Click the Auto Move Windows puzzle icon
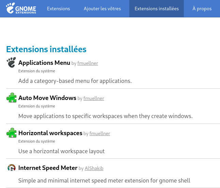This screenshot has width=220, height=188. pyautogui.click(x=11, y=98)
